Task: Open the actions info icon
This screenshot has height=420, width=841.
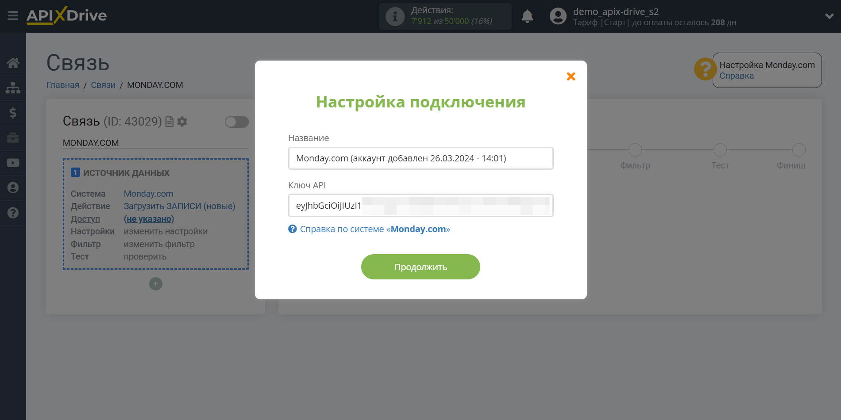Action: 395,16
